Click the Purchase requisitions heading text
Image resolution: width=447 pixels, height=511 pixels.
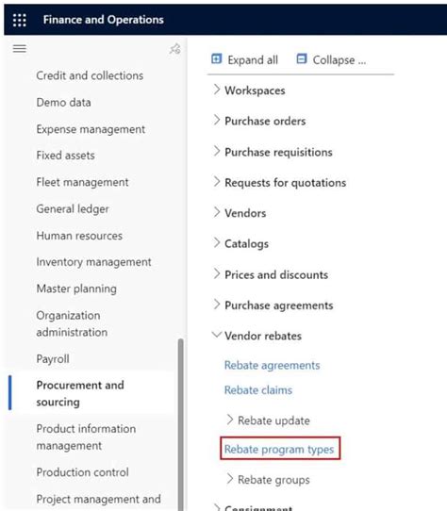click(x=278, y=152)
